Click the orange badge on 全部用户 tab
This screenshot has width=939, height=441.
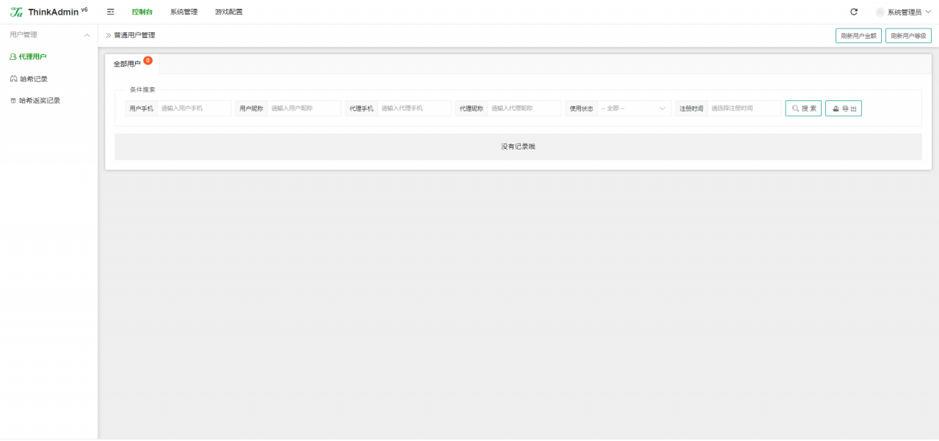(x=148, y=60)
